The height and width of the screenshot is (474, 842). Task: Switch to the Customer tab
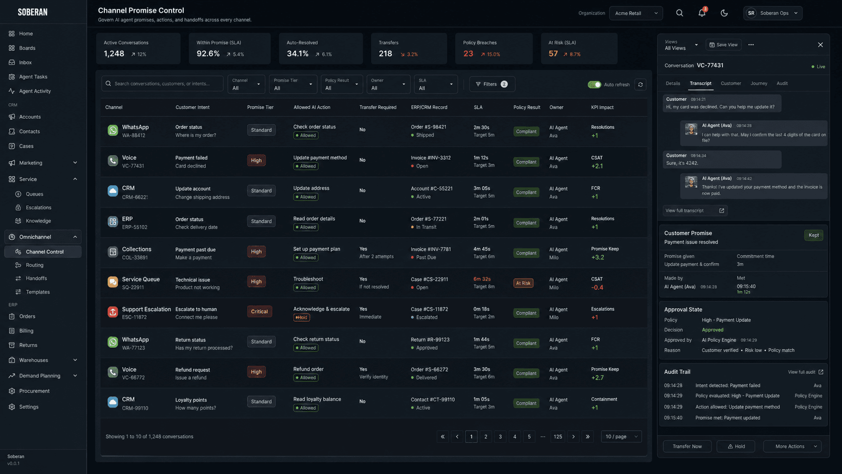pyautogui.click(x=731, y=84)
